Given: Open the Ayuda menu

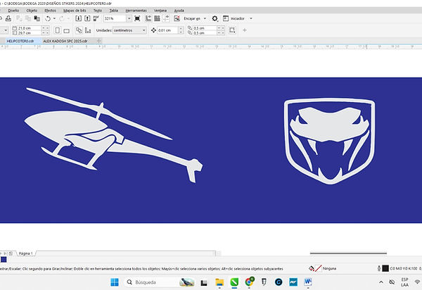Looking at the screenshot, I should tap(179, 11).
